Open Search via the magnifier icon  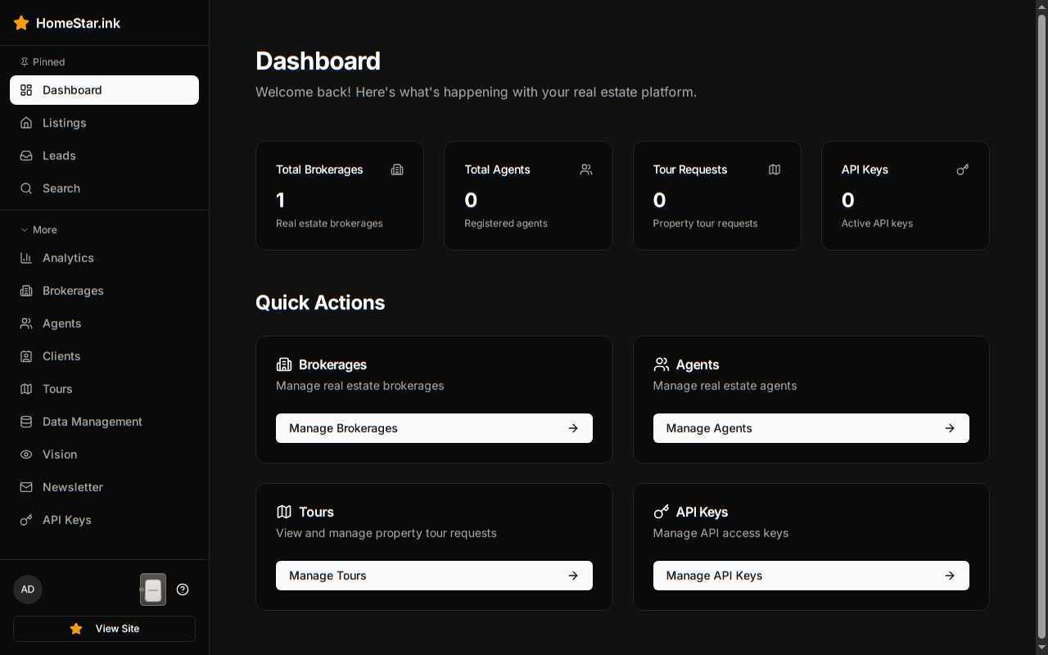point(26,188)
